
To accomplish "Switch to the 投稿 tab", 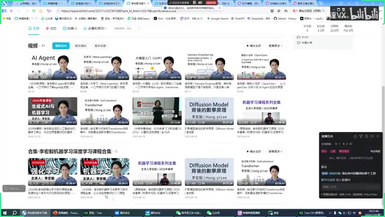I will coord(70,28).
